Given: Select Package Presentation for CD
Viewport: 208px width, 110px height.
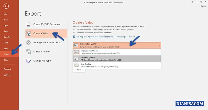Looking at the screenshot, I should click(46, 43).
